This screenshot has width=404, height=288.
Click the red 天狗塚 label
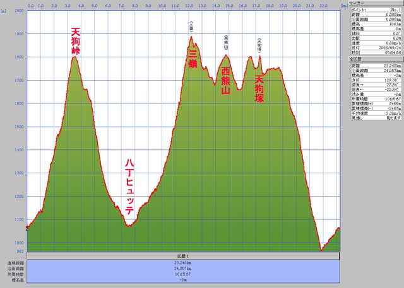tap(259, 89)
